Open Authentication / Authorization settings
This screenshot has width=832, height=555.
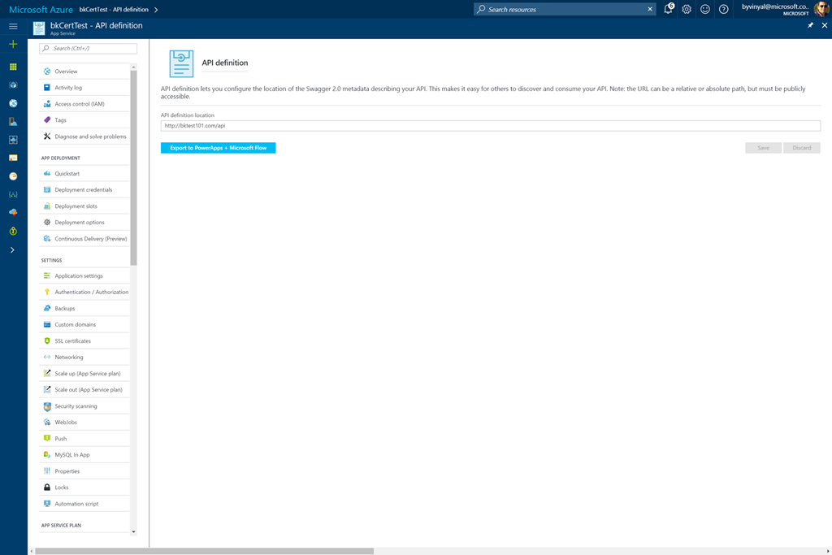tap(91, 292)
